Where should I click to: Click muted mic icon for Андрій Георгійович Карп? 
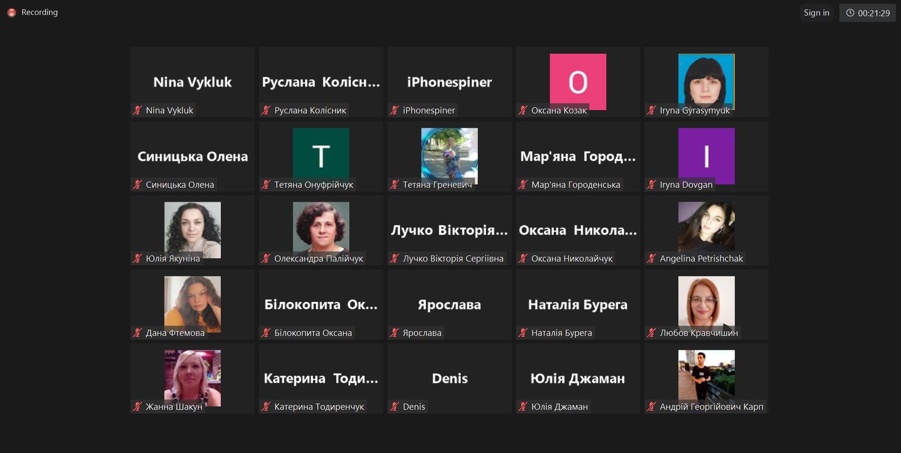click(651, 406)
